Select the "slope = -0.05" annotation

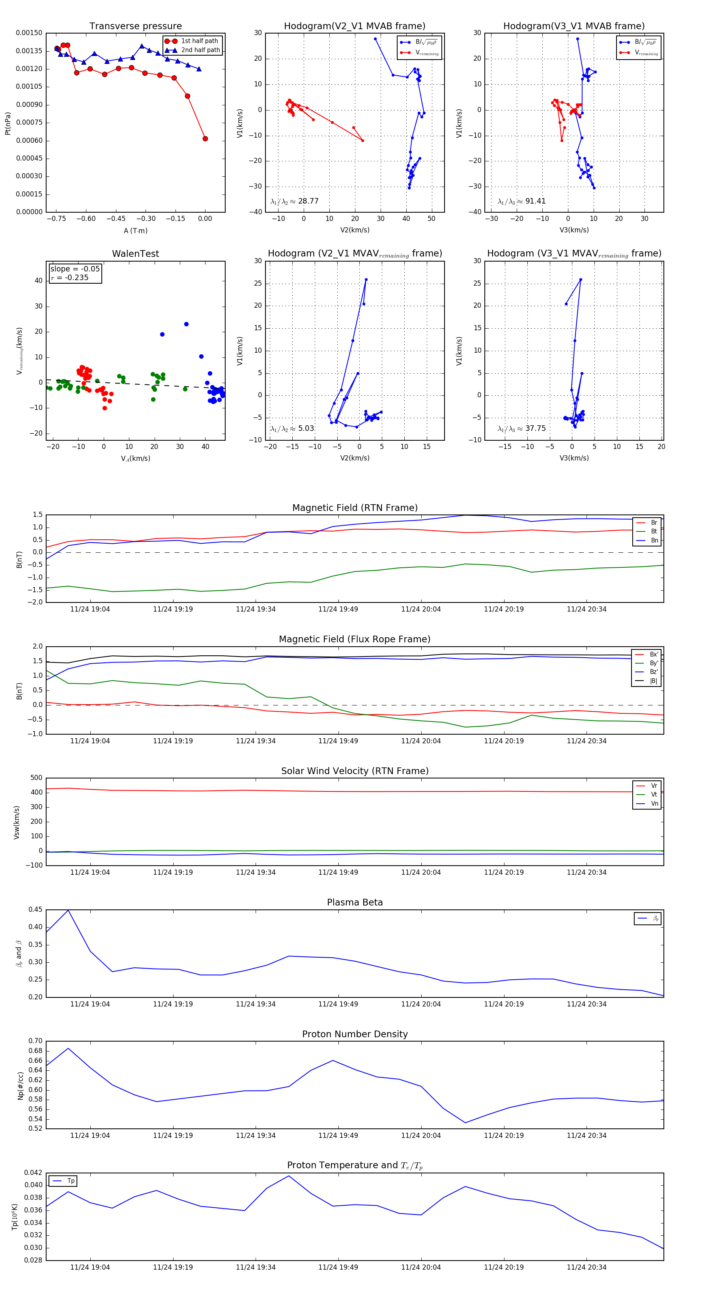click(75, 269)
